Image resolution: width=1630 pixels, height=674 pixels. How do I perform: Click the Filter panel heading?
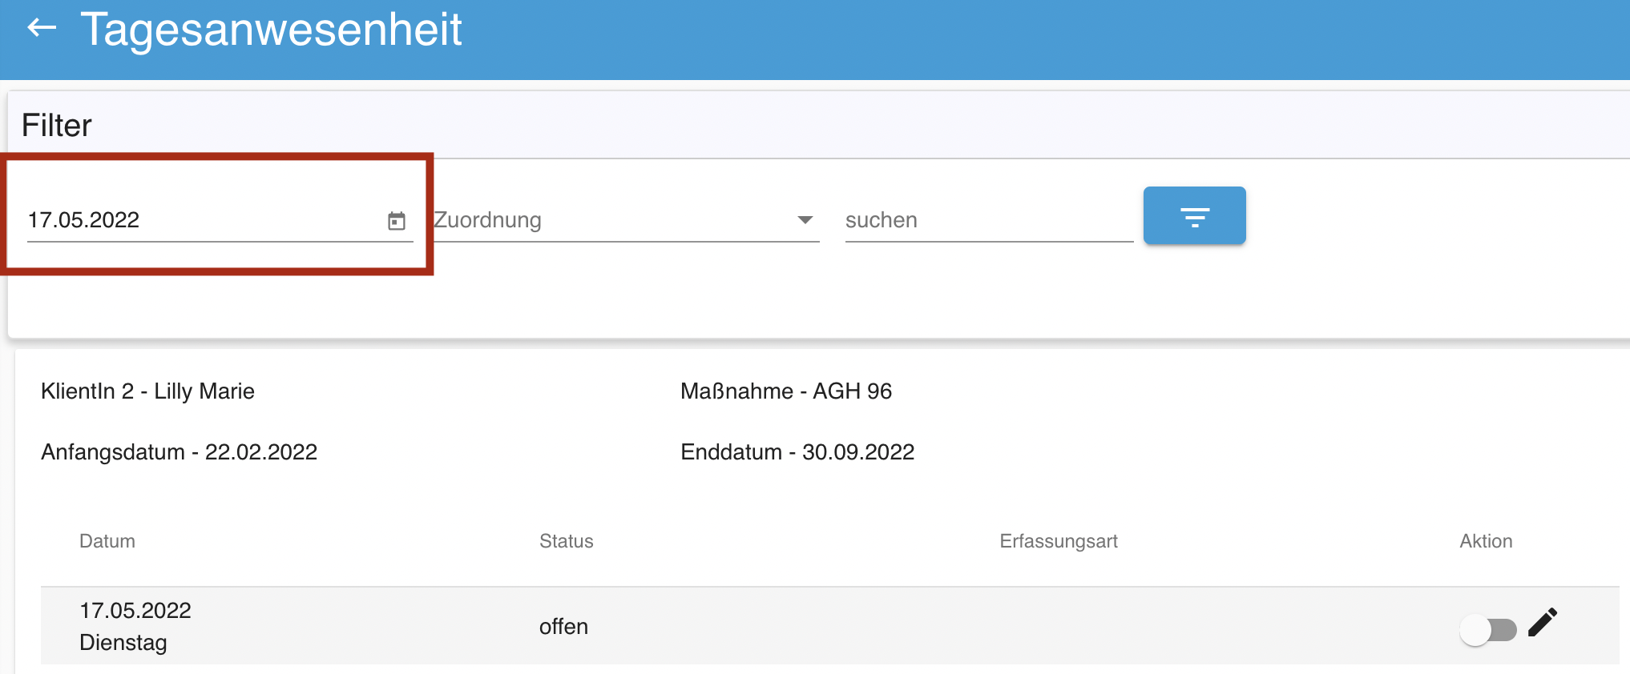[57, 126]
